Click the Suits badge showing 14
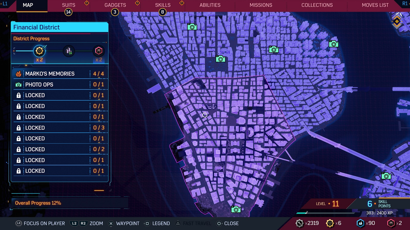 (68, 12)
